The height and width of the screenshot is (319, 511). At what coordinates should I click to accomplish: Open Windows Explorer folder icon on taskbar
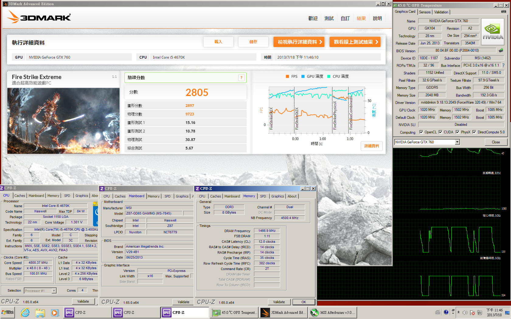click(x=40, y=312)
